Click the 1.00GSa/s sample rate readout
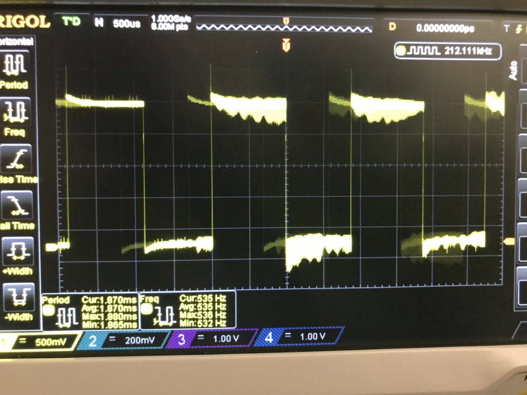527x395 pixels. click(x=171, y=19)
